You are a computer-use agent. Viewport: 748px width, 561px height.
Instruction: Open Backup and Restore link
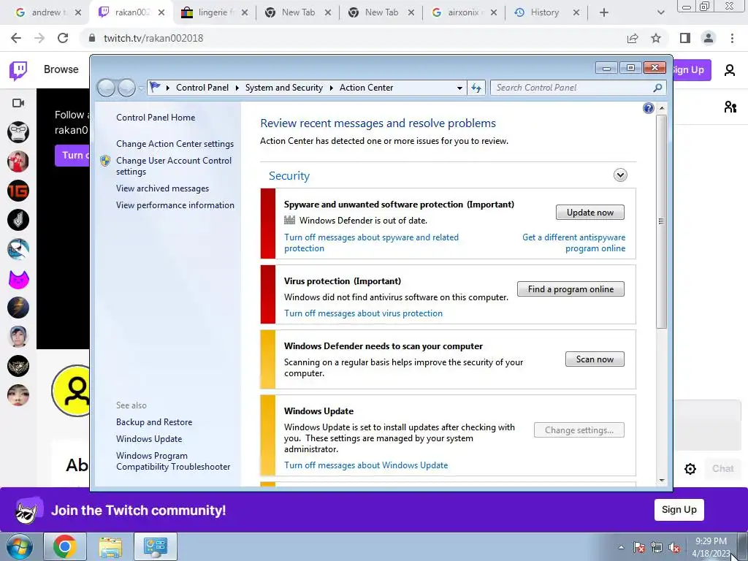tap(154, 422)
